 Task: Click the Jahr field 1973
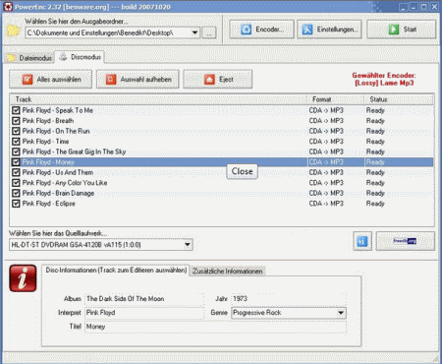[x=288, y=299]
